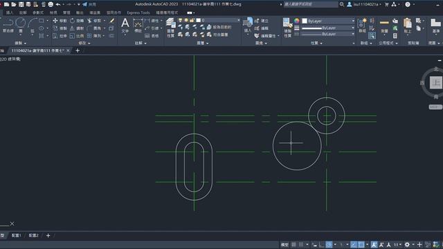The height and width of the screenshot is (249, 443).
Task: Toggle the layer on/off lightbulb icon
Action: (x=180, y=20)
